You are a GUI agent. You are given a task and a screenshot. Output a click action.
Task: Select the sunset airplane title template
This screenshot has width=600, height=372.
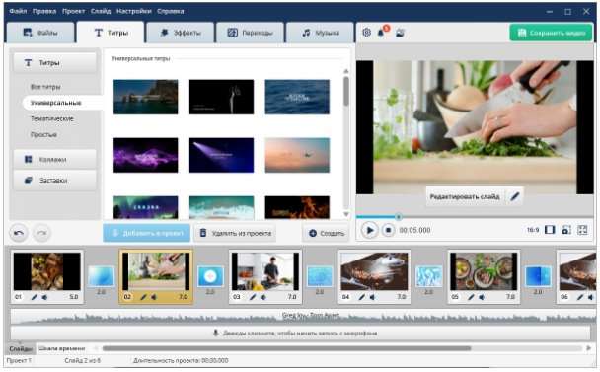pyautogui.click(x=297, y=155)
